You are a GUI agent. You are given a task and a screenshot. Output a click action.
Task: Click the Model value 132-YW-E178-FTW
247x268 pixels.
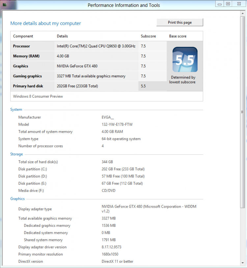point(117,124)
